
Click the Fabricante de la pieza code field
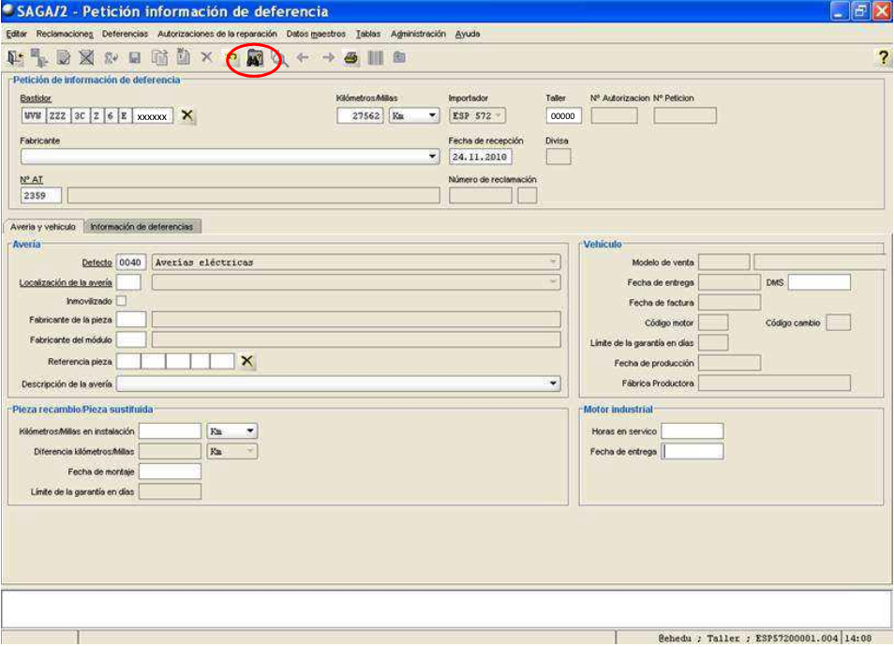pos(130,320)
